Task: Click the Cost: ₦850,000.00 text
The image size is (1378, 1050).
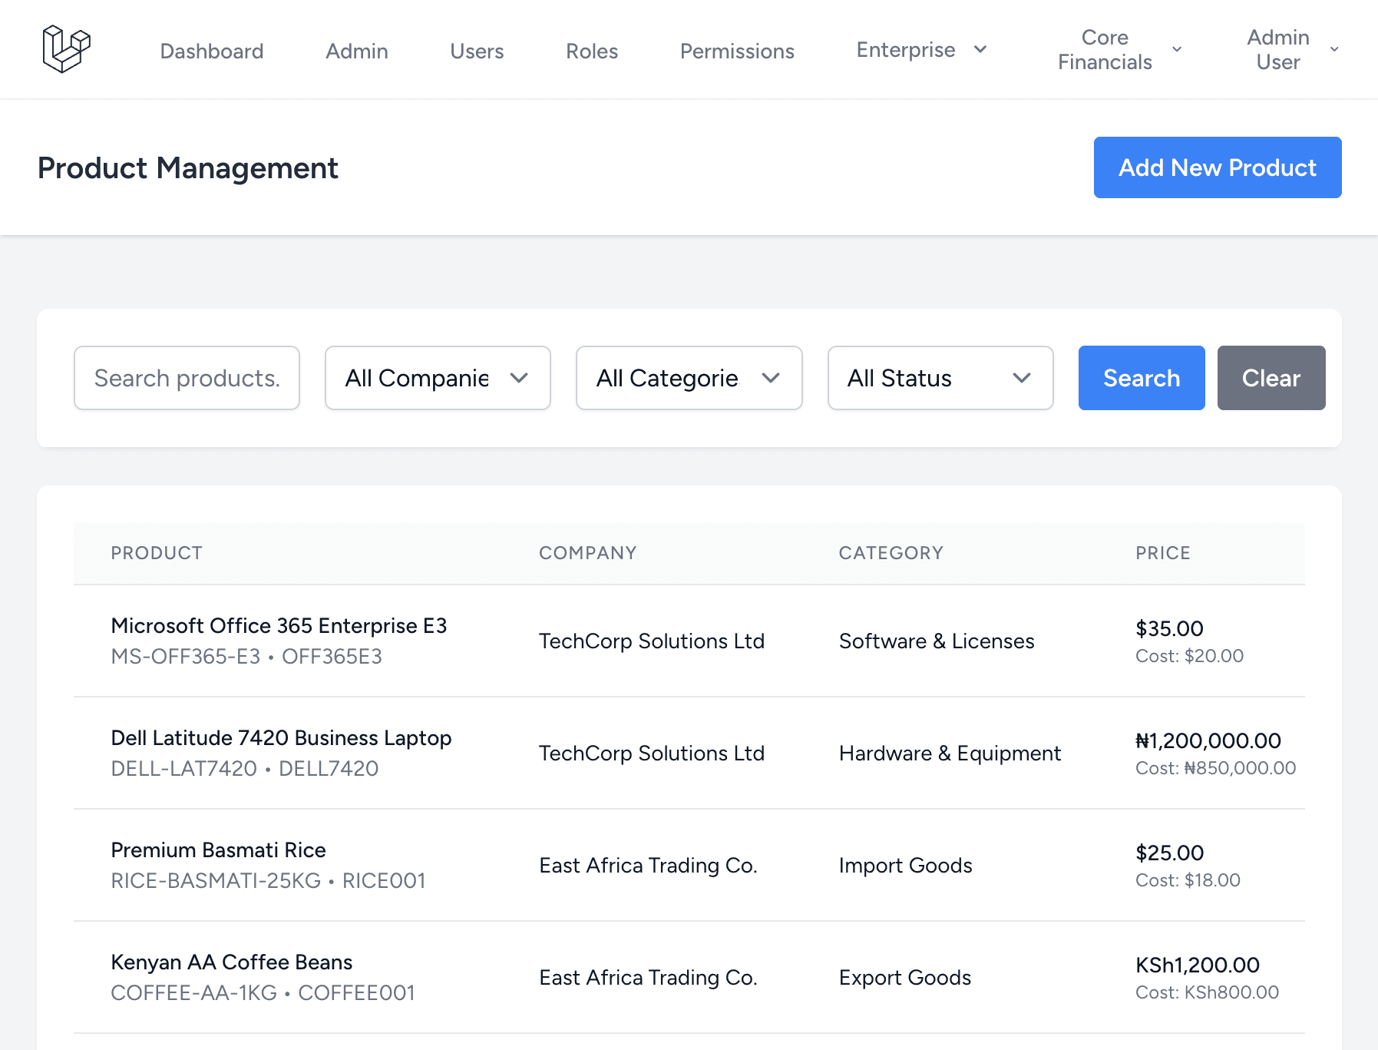Action: coord(1216,768)
